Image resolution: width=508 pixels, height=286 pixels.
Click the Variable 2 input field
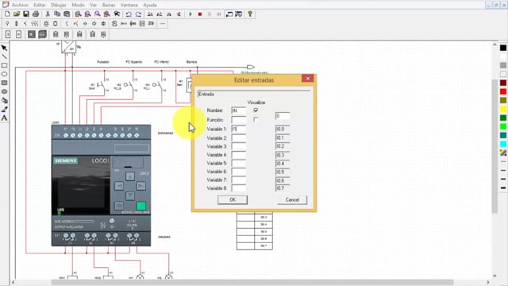point(238,137)
